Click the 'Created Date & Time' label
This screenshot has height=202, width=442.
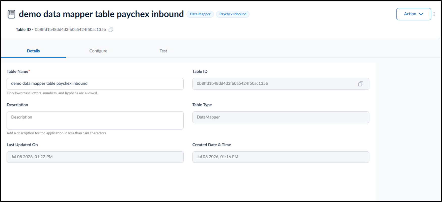coord(212,145)
